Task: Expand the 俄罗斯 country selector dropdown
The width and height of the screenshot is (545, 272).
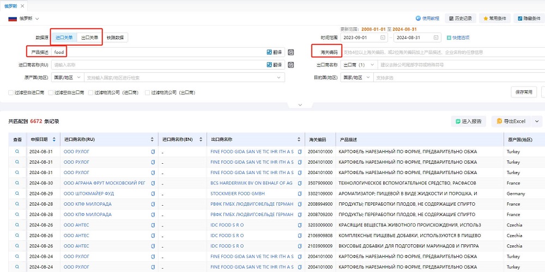Action: pos(37,18)
